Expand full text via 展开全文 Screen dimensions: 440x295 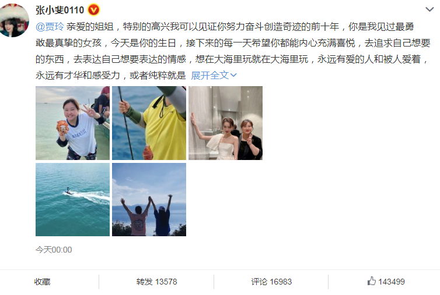click(x=210, y=75)
